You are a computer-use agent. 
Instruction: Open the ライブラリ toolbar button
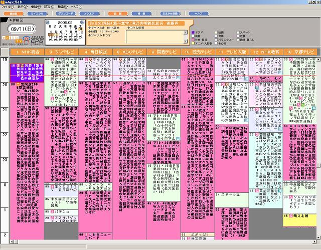coord(37,14)
